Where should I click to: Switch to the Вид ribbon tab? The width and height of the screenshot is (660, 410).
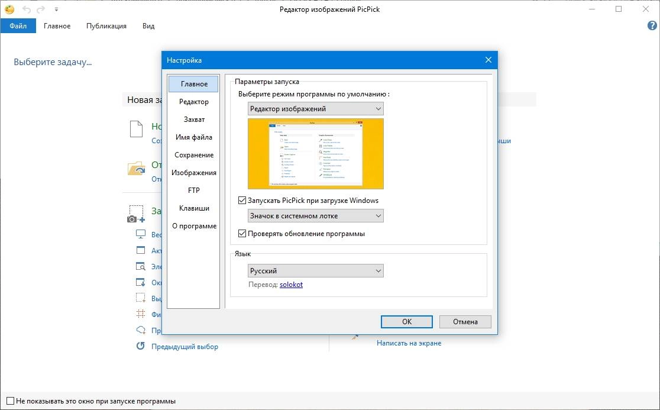pos(148,25)
